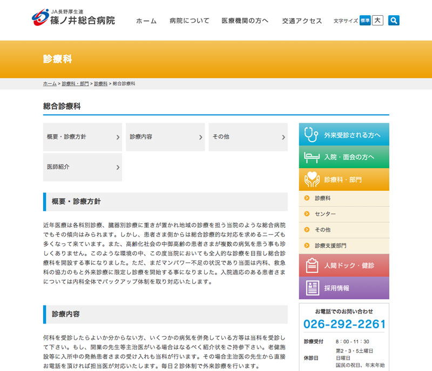Open 人間ドック・健診 sidebar section

coord(344,266)
